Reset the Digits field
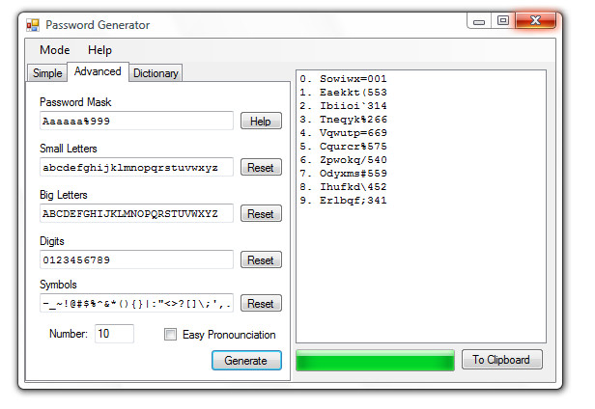595x409 pixels. coord(261,259)
